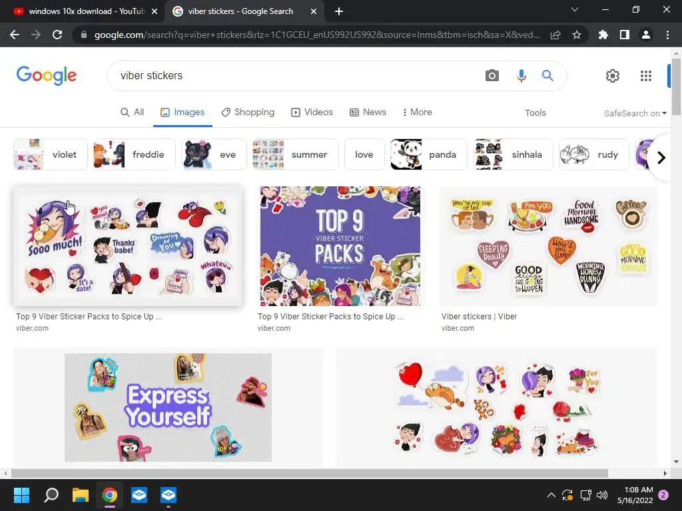Open the News results tab
Image resolution: width=682 pixels, height=511 pixels.
368,112
